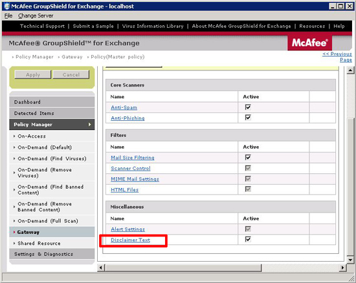
Task: Expand the Shared Resource item
Action: pos(52,243)
